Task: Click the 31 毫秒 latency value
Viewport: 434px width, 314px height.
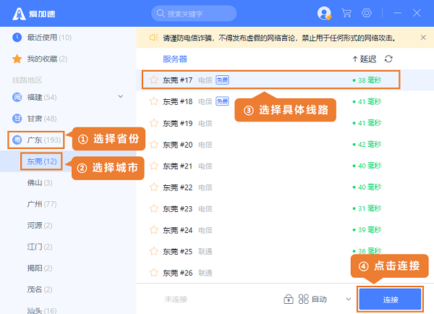Action: [370, 208]
